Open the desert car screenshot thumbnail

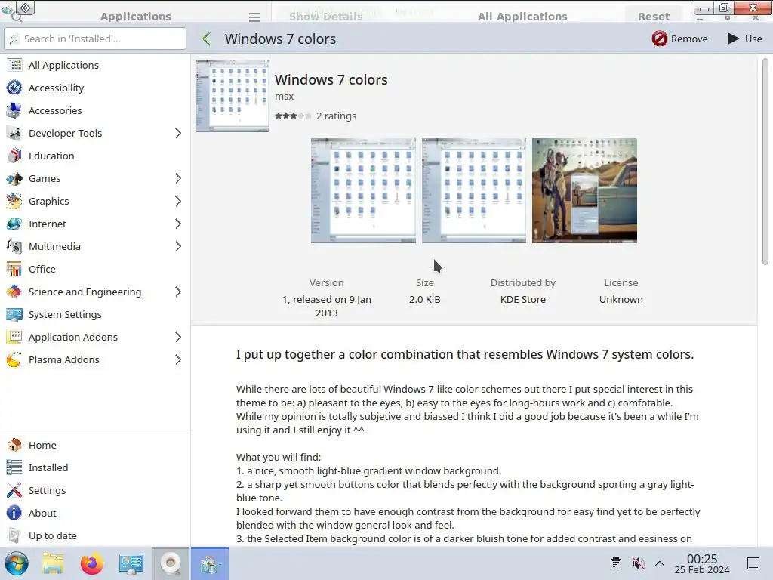click(585, 191)
